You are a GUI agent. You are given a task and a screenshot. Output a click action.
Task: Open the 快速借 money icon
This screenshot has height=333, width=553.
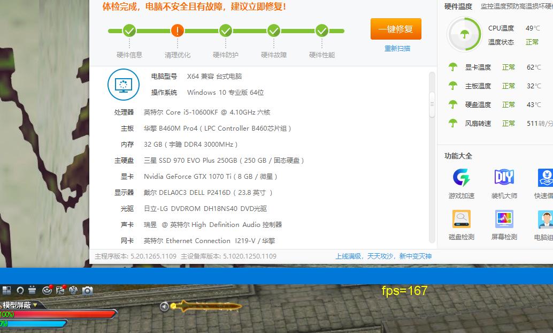tap(546, 177)
